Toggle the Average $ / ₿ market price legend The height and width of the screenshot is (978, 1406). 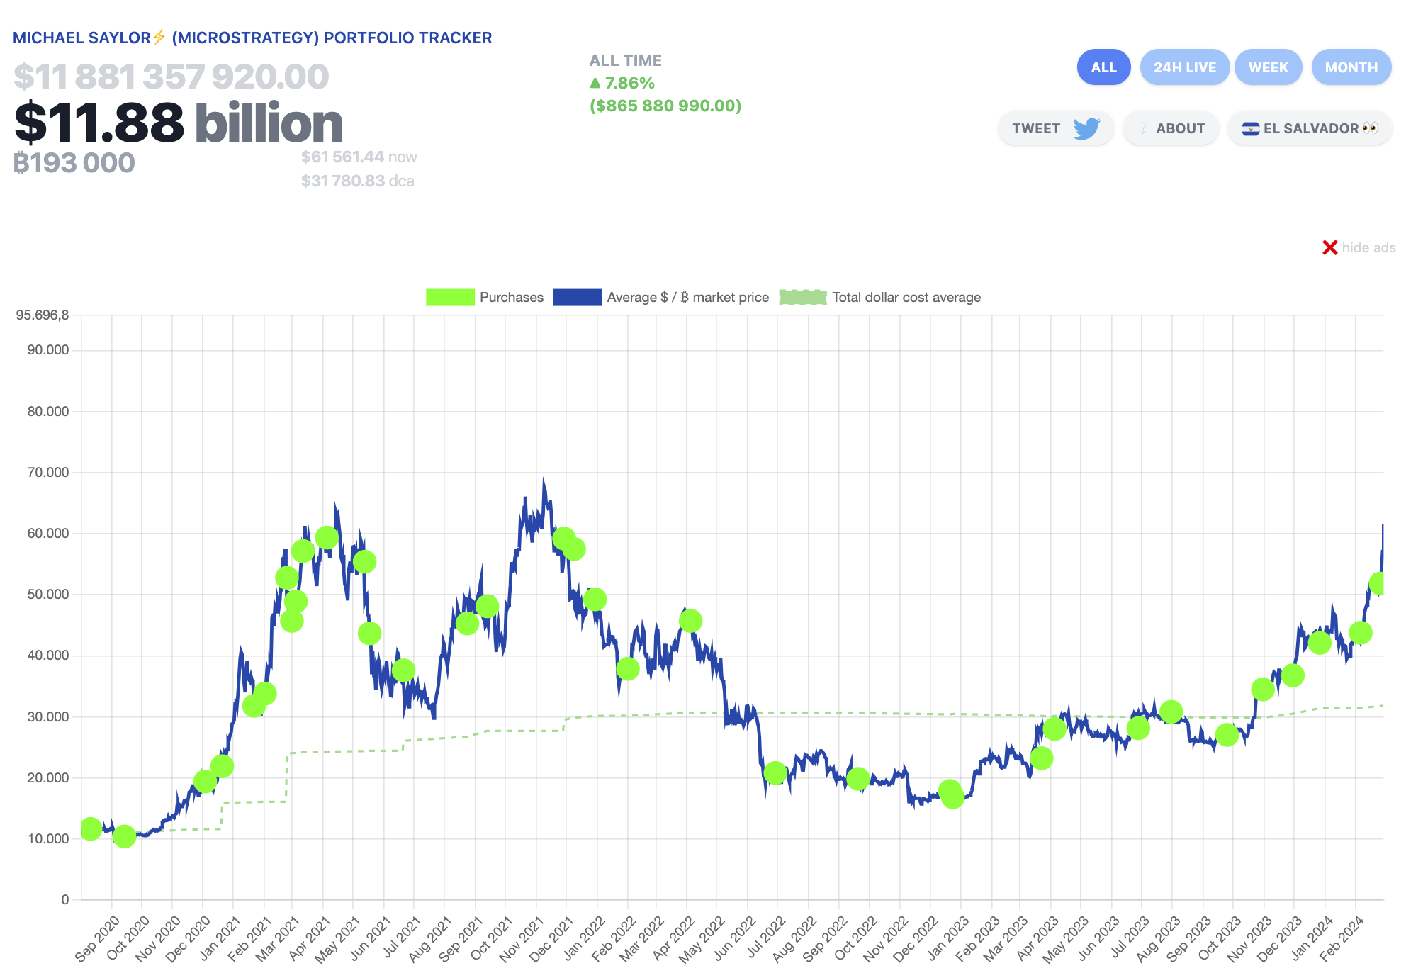(661, 298)
